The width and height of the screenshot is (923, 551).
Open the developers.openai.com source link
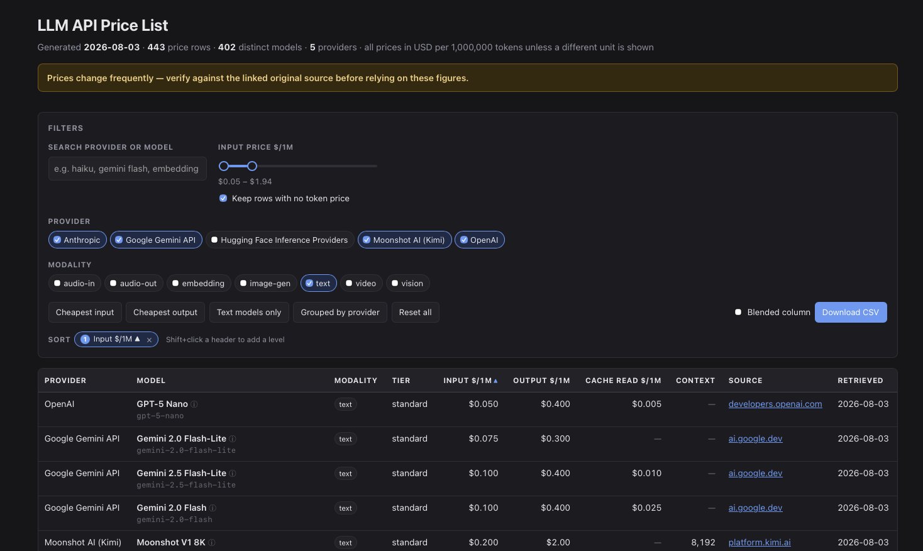775,404
